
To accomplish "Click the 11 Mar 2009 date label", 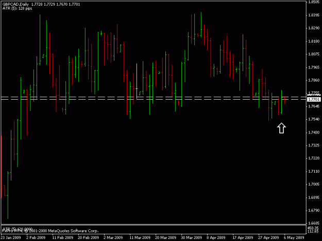I will [140, 237].
